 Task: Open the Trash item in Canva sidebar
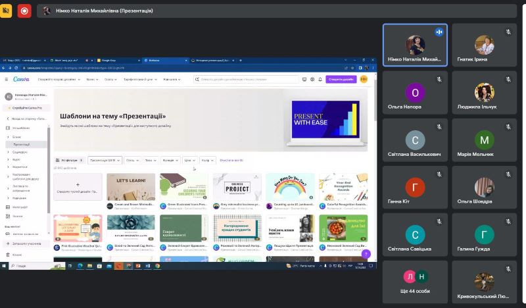click(14, 255)
